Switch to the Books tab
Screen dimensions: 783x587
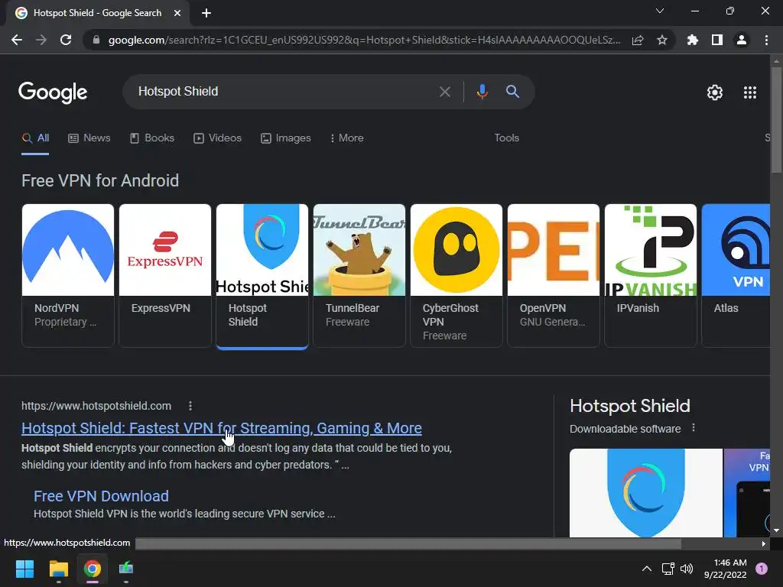click(x=152, y=138)
